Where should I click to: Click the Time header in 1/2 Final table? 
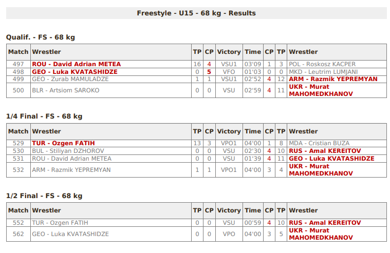tap(253, 210)
